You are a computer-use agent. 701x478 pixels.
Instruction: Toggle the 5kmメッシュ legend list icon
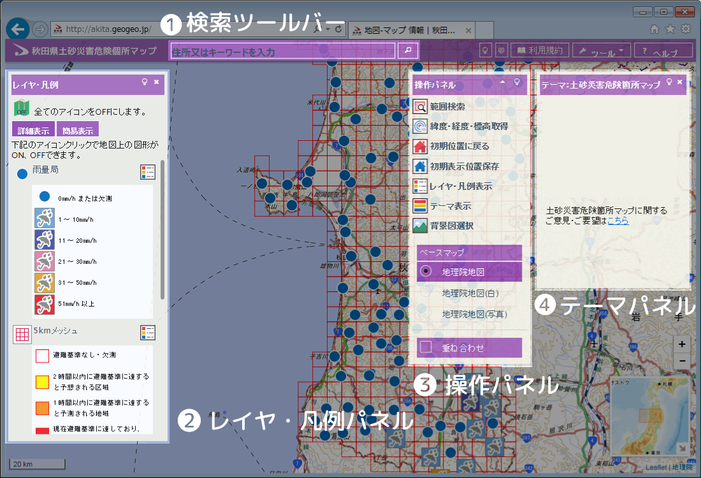click(x=148, y=333)
